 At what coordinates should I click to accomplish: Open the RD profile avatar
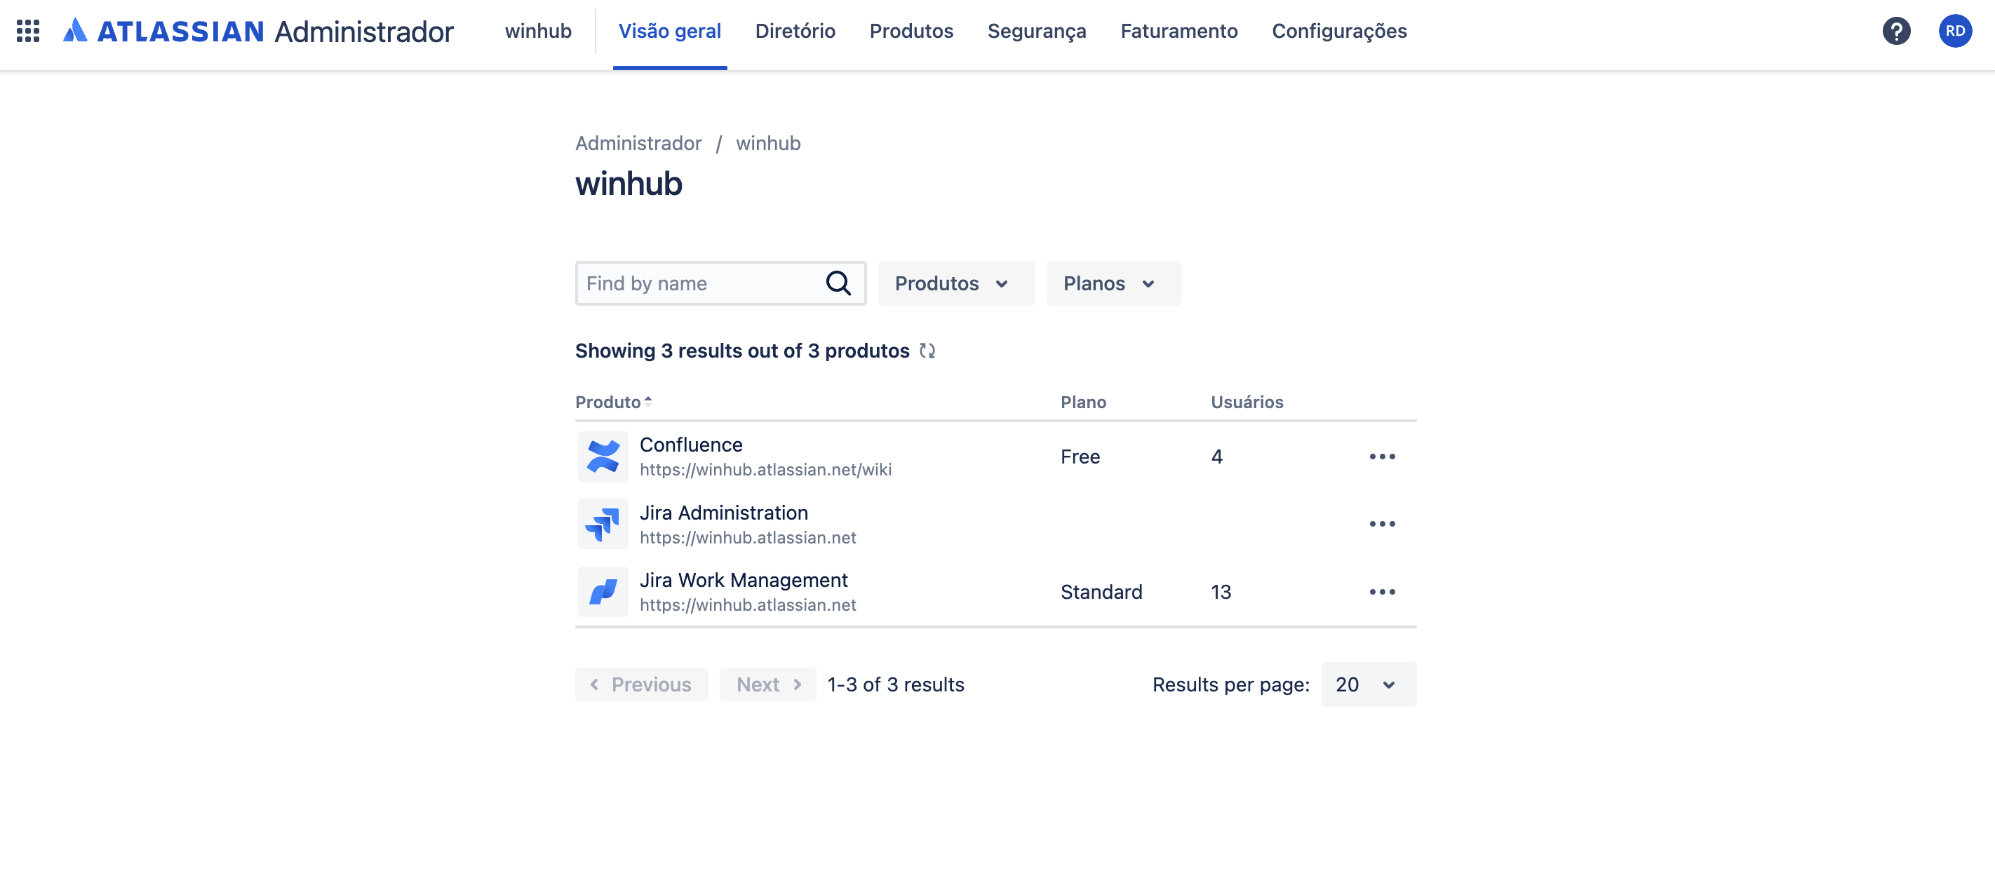pos(1956,31)
